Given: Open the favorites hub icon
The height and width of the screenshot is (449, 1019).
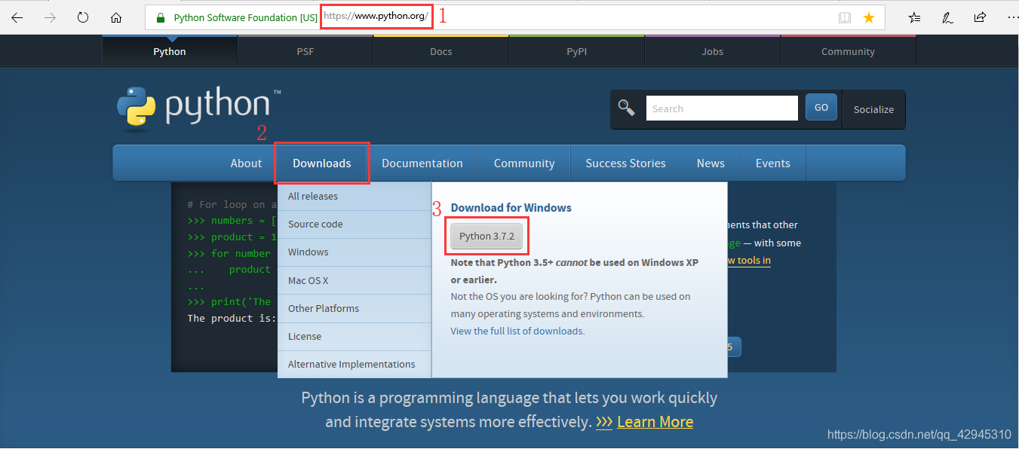Looking at the screenshot, I should pyautogui.click(x=914, y=17).
